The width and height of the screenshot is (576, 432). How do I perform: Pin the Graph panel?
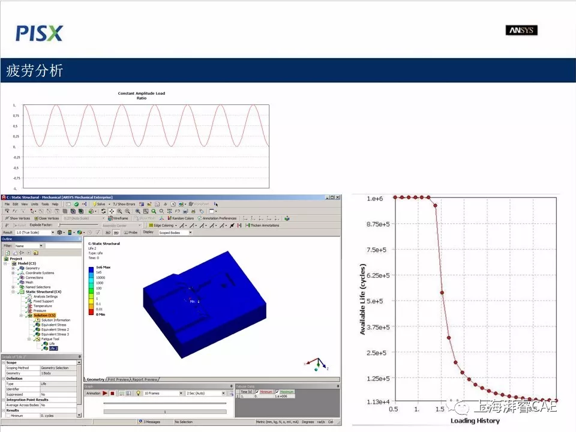232,386
